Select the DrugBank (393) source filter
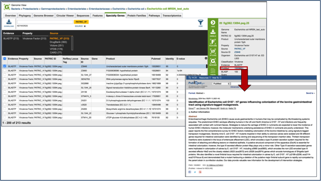 coord(58,42)
